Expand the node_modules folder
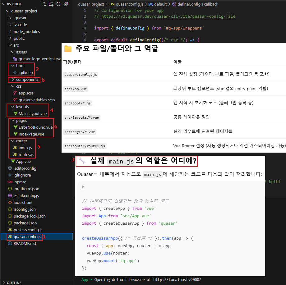Image resolution: width=286 pixels, height=285 pixels. click(10, 31)
